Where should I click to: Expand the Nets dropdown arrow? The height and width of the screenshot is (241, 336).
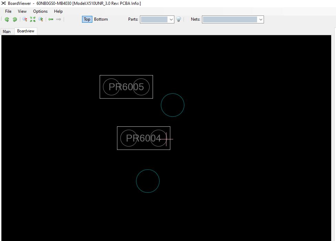pyautogui.click(x=261, y=20)
